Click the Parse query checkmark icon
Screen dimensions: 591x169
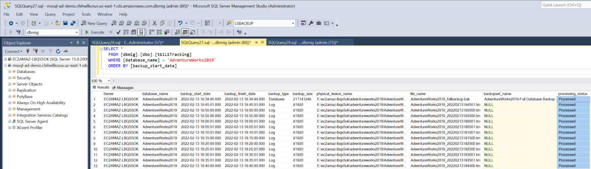pyautogui.click(x=118, y=32)
